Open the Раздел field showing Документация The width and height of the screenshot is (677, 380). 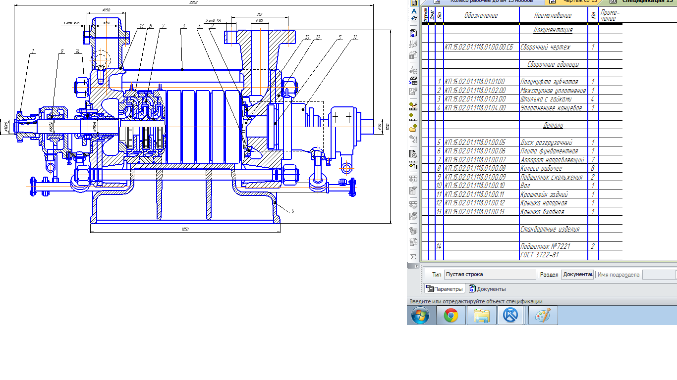tap(577, 274)
